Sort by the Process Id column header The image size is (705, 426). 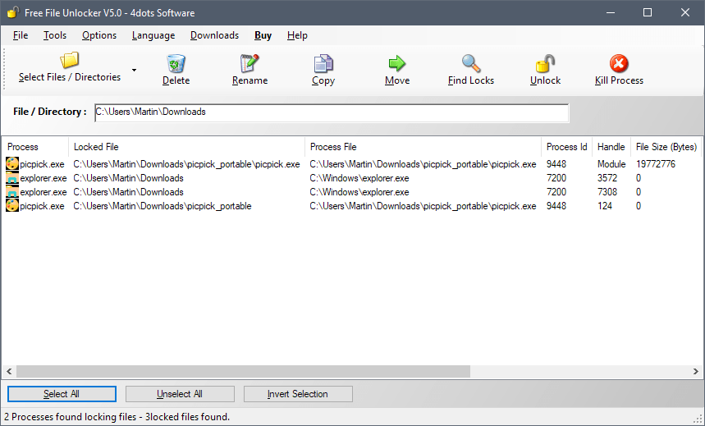[567, 147]
